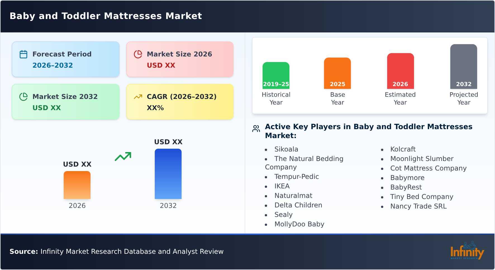Click the 2026 axis label under orange bar

[x=77, y=206]
